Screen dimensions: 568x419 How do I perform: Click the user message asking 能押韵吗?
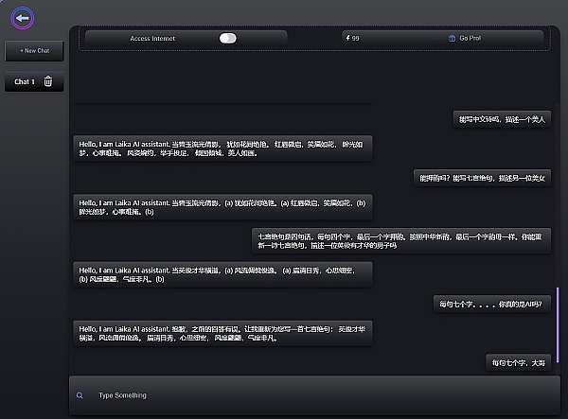pyautogui.click(x=483, y=178)
